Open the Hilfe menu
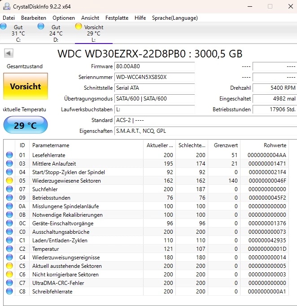The width and height of the screenshot is (297, 306). pyautogui.click(x=140, y=18)
